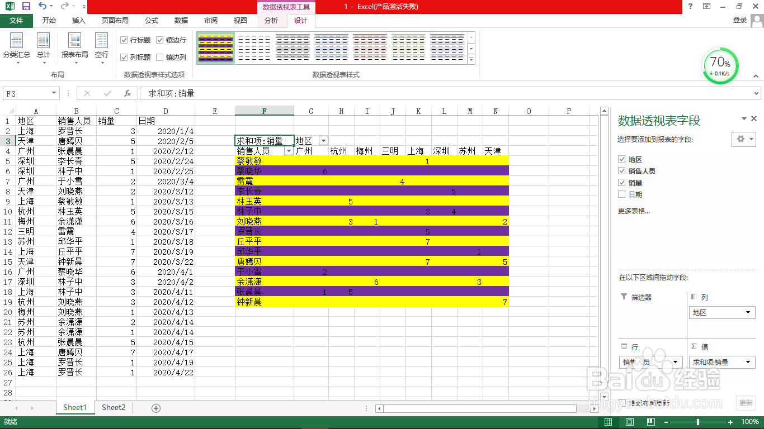Viewport: 764px width, 429px height.
Task: Open the 销售人员 row filter dropdown in pivot
Action: click(289, 151)
